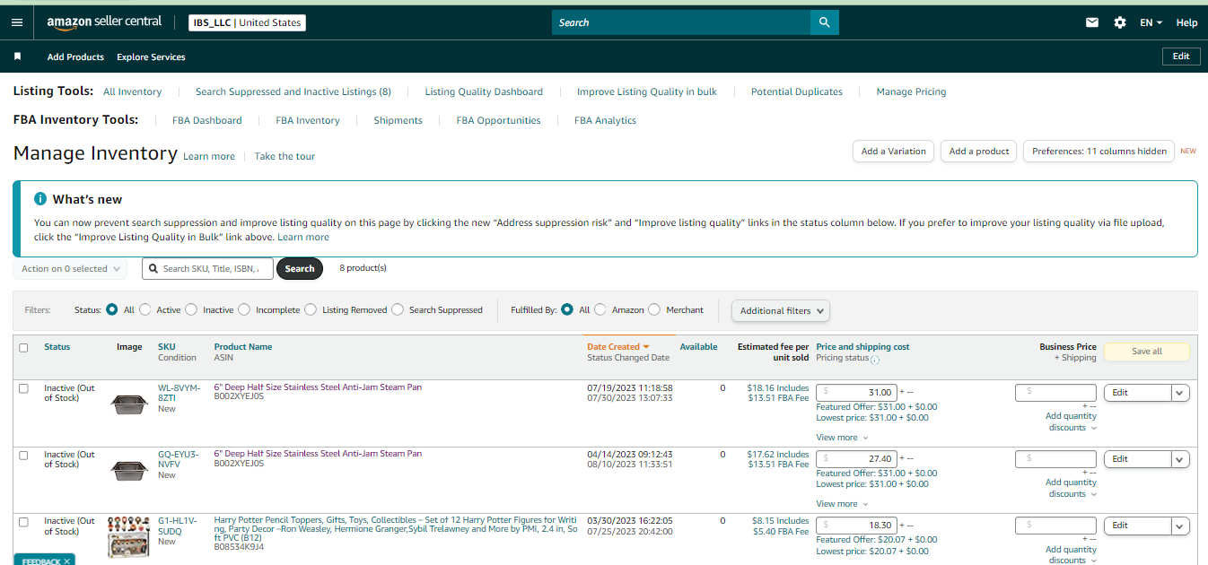1208x565 pixels.
Task: Expand View more under the $27.40 price
Action: pos(842,504)
